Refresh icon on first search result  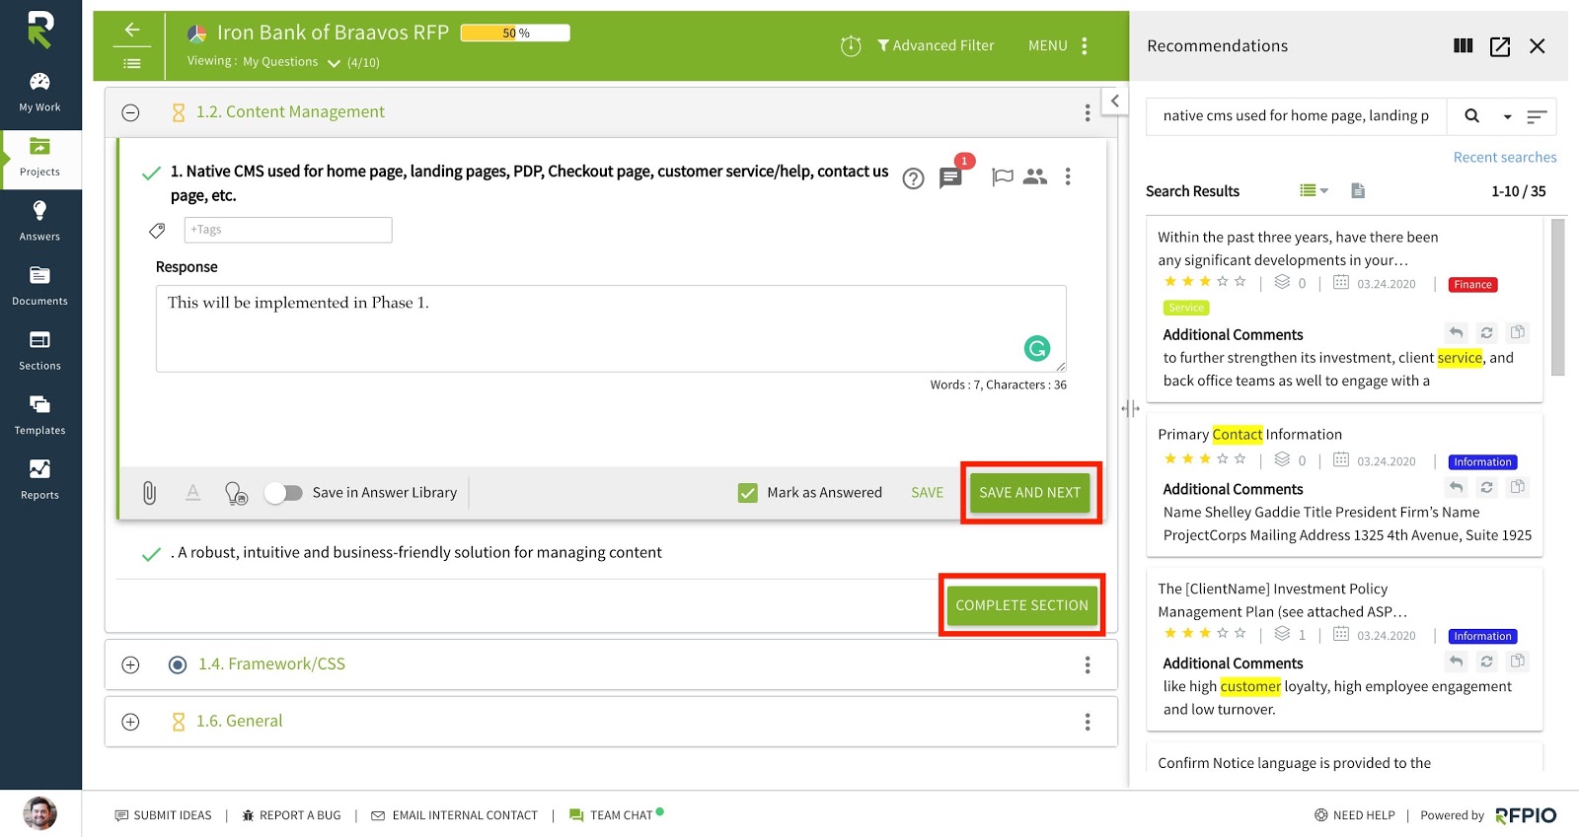tap(1487, 332)
